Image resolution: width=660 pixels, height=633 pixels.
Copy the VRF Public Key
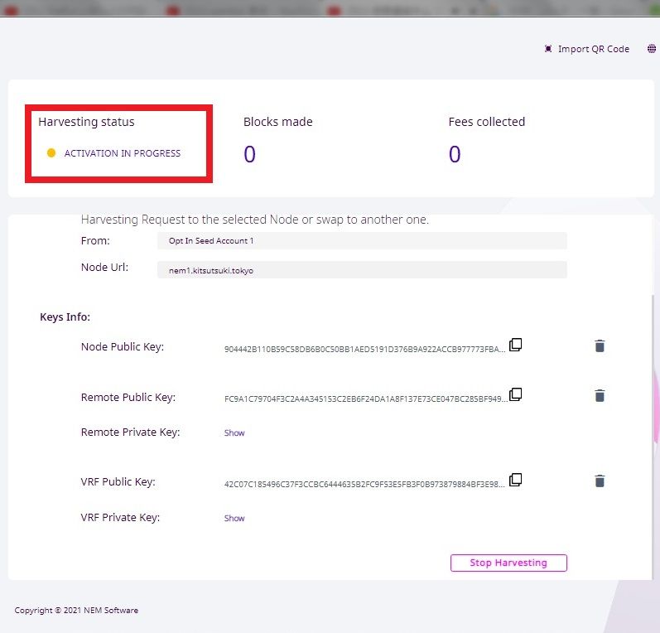[x=515, y=480]
